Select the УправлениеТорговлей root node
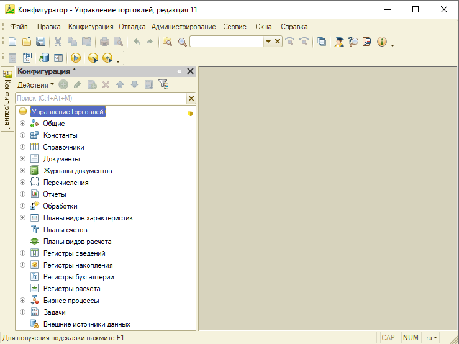This screenshot has height=344, width=459. (68, 112)
